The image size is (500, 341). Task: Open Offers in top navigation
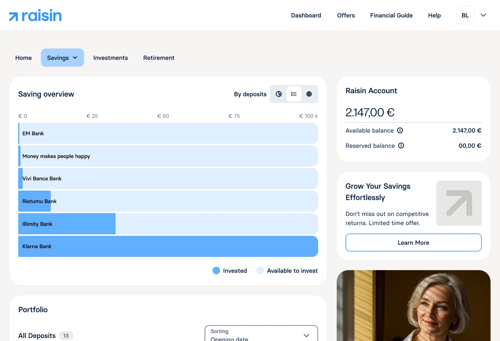click(x=346, y=15)
